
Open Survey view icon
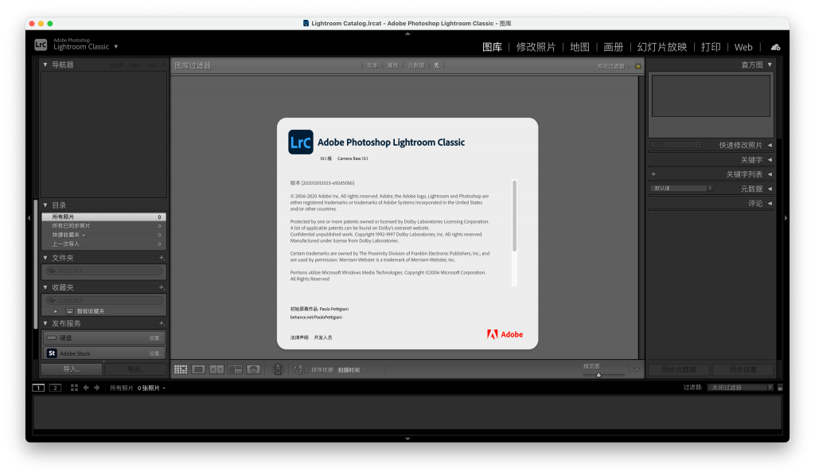pos(235,369)
